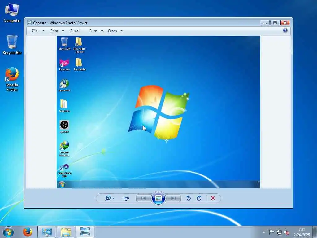Viewport: 317px width, 238px height.
Task: Expand the Print dropdown arrow
Action: pos(63,31)
